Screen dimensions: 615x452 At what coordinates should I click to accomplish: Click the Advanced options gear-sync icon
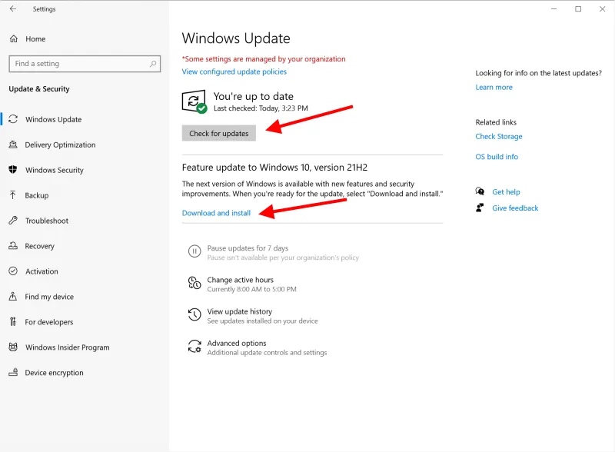pyautogui.click(x=194, y=346)
